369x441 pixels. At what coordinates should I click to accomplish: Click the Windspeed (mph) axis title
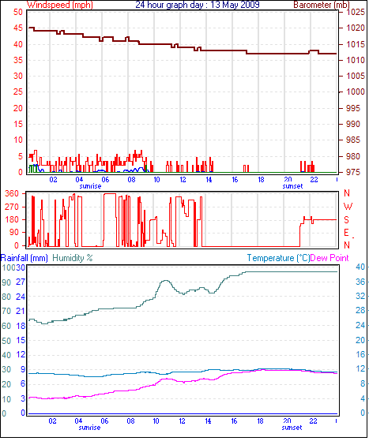[x=60, y=5]
